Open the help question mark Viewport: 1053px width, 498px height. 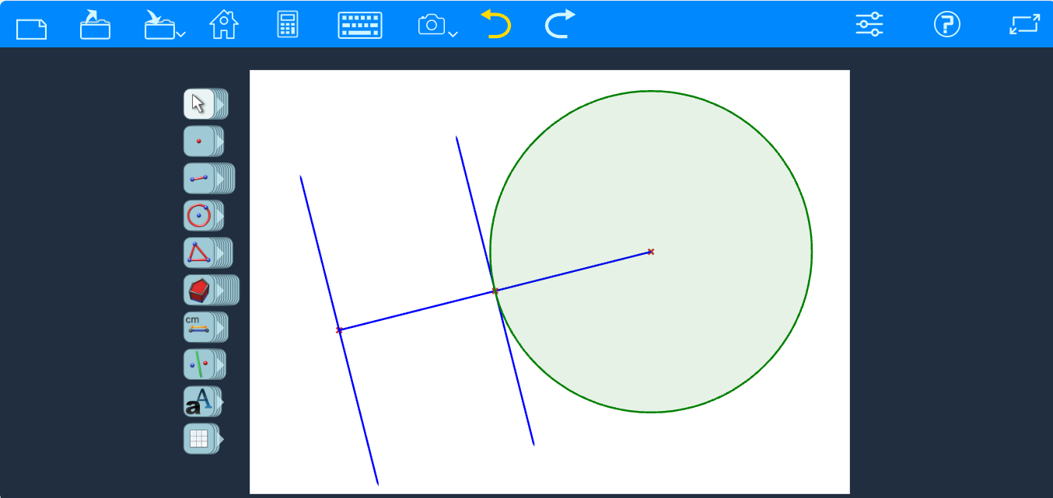[946, 25]
